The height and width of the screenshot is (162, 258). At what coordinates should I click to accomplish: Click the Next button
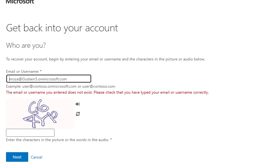click(17, 157)
